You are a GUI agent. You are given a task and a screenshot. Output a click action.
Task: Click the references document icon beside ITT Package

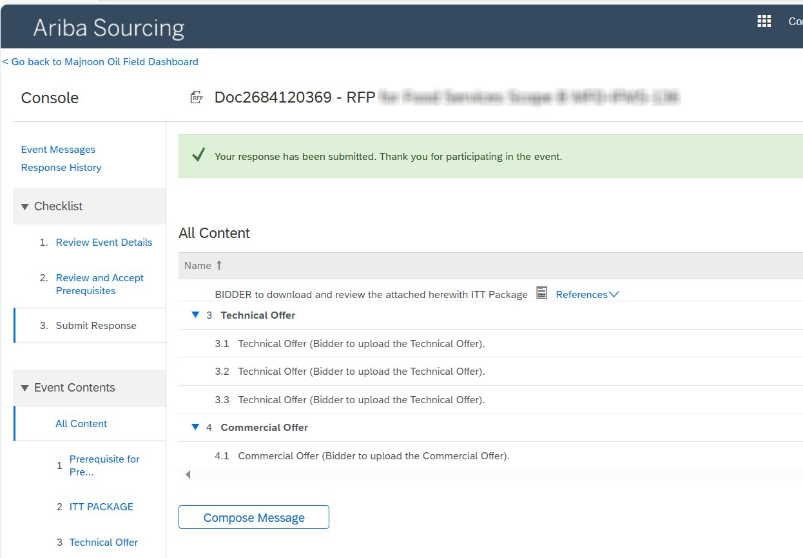(x=542, y=294)
